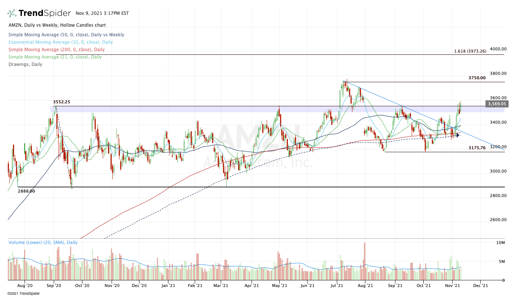Click the Sep '20 date axis label
The width and height of the screenshot is (516, 297).
54,286
